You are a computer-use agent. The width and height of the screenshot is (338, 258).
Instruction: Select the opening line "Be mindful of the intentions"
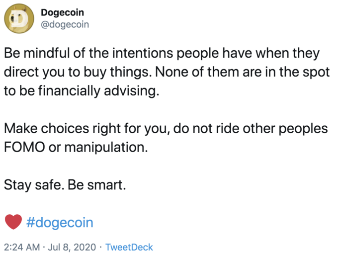click(88, 53)
